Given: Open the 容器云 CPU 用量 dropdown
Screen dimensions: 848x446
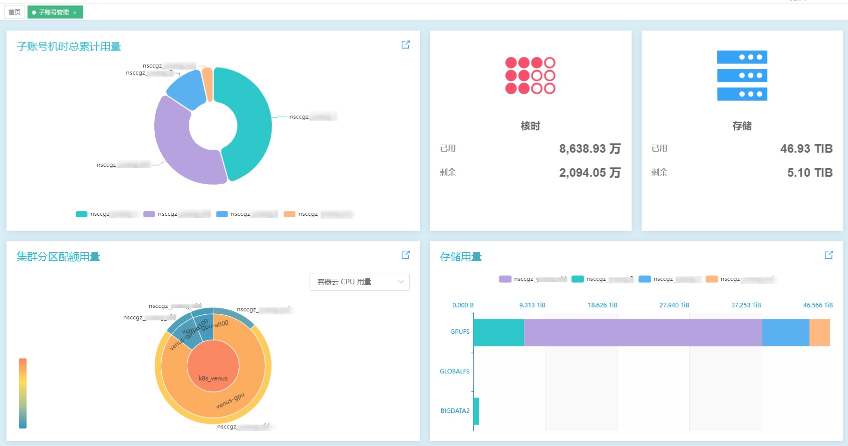Looking at the screenshot, I should 360,282.
